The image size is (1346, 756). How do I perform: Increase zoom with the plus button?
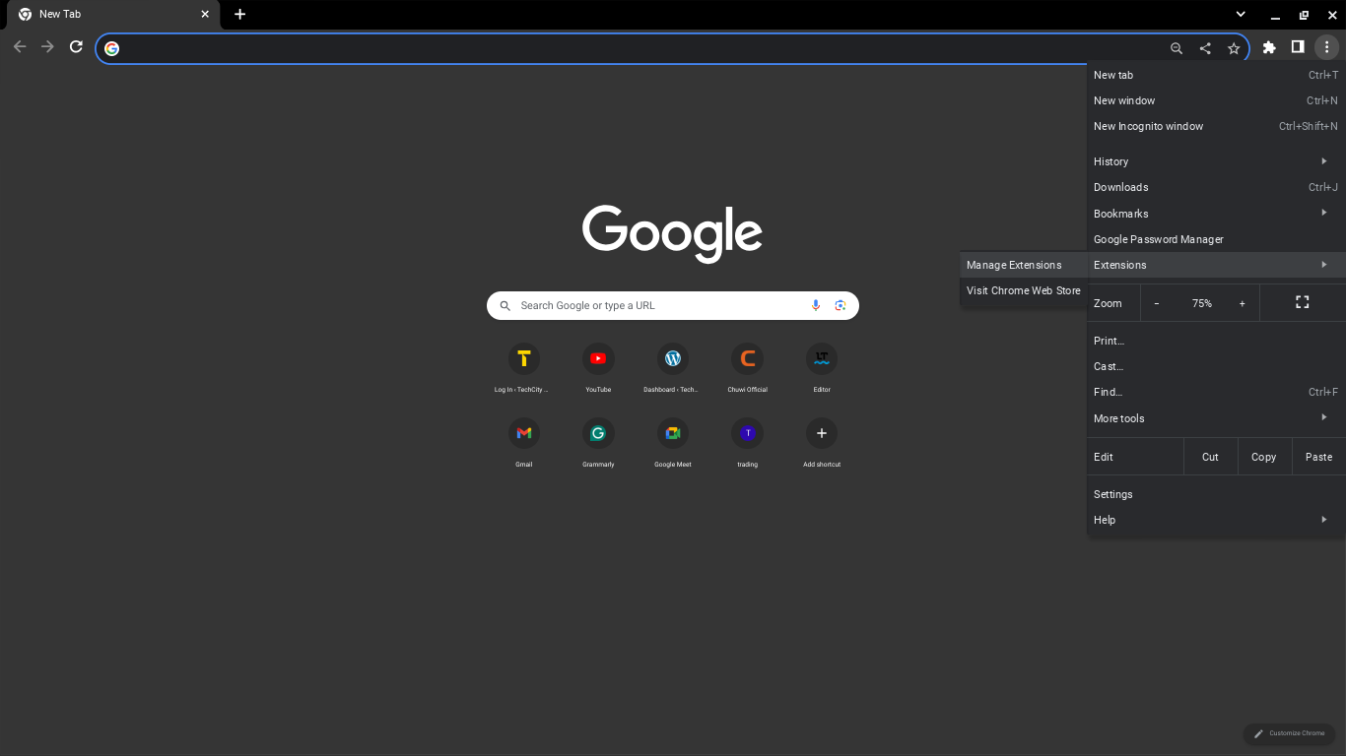[x=1243, y=303]
